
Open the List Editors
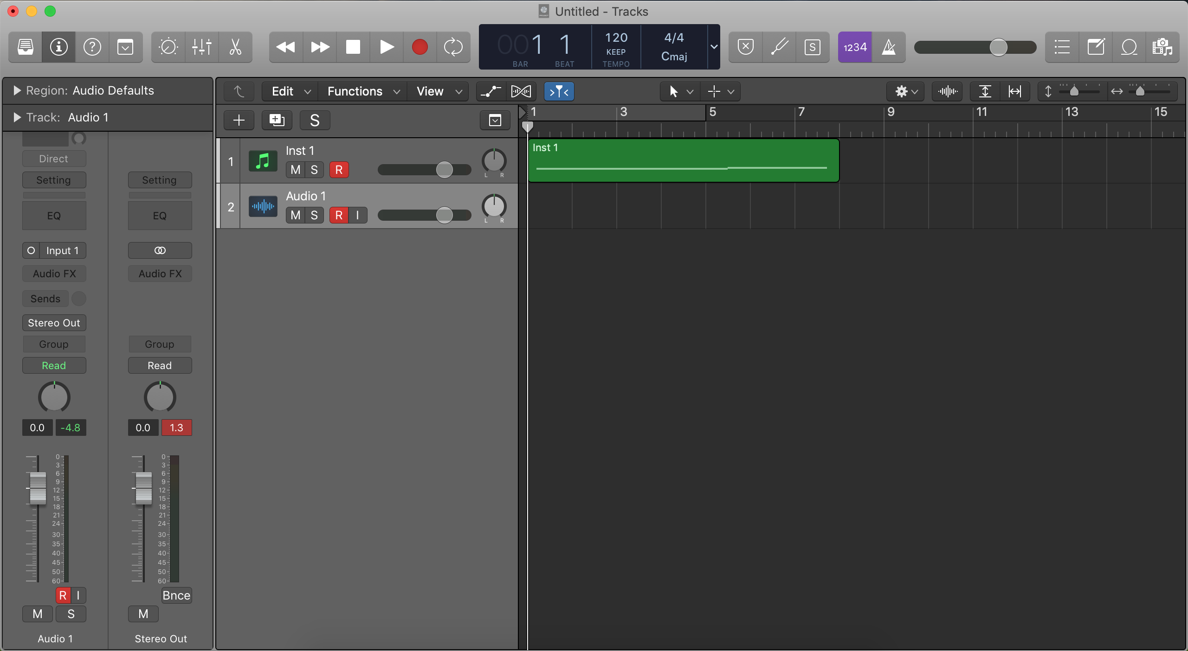(x=1062, y=47)
